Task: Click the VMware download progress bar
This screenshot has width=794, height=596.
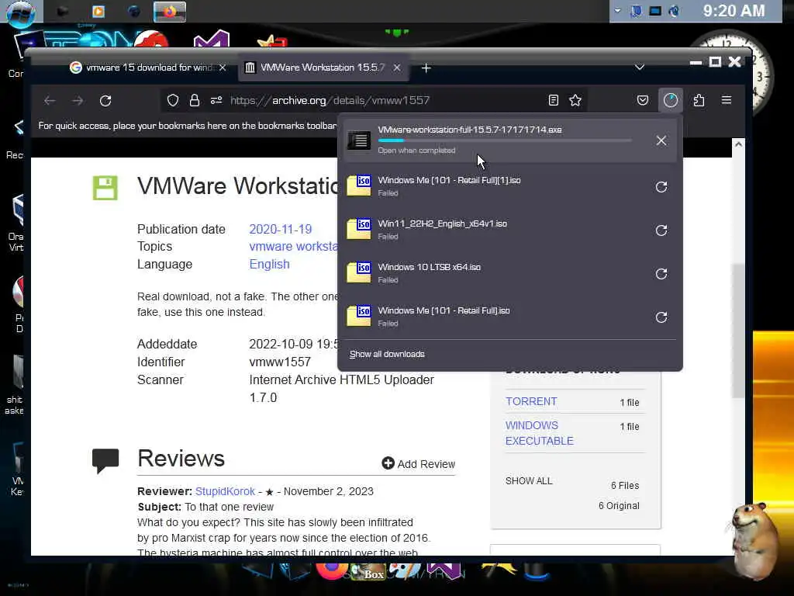Action: [x=504, y=140]
